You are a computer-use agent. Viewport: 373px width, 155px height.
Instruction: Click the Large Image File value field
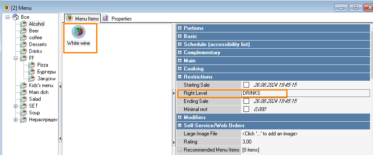305,134
